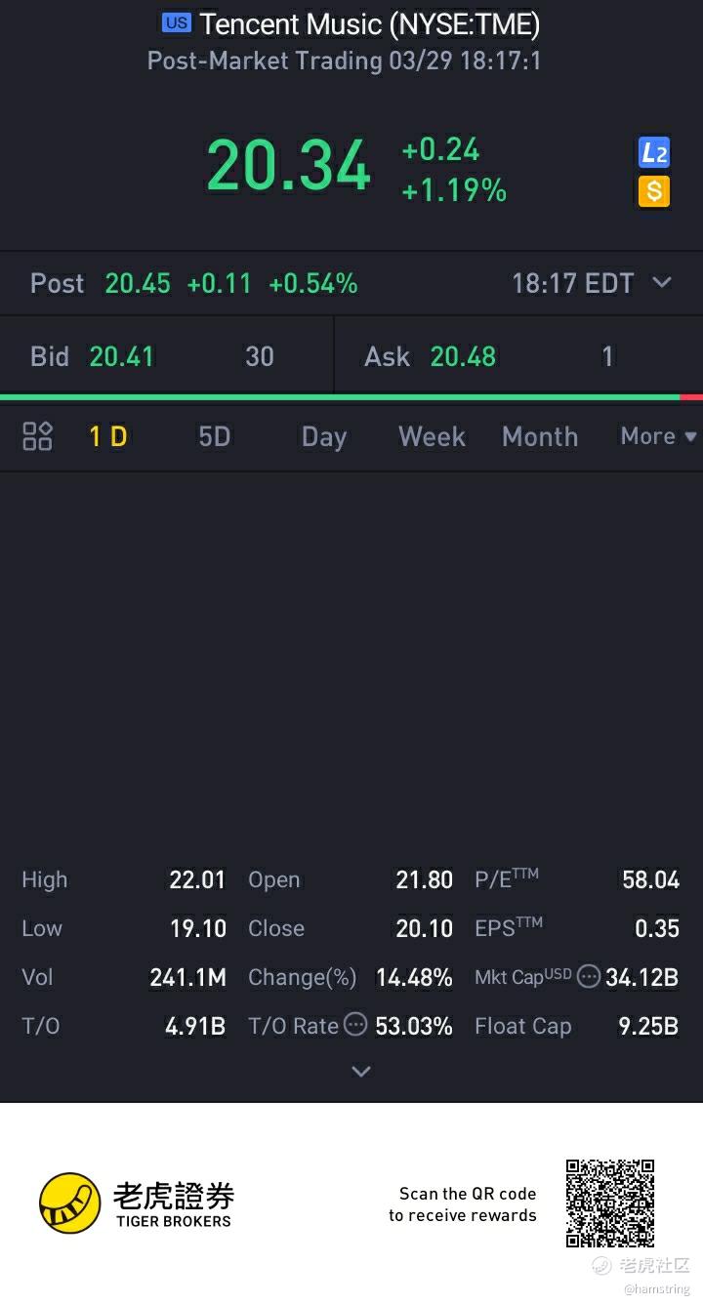Switch to the 5D chart tab

point(214,436)
